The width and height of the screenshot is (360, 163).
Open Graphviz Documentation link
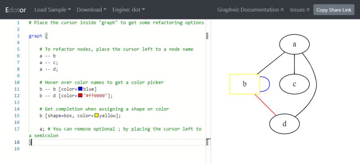click(x=251, y=9)
